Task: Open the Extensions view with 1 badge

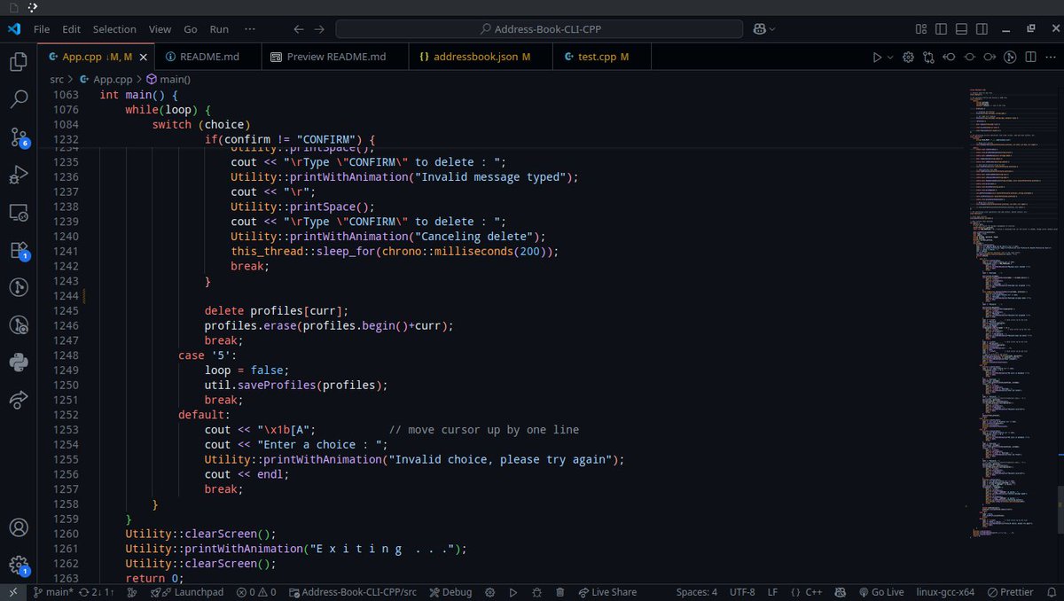Action: pyautogui.click(x=19, y=251)
